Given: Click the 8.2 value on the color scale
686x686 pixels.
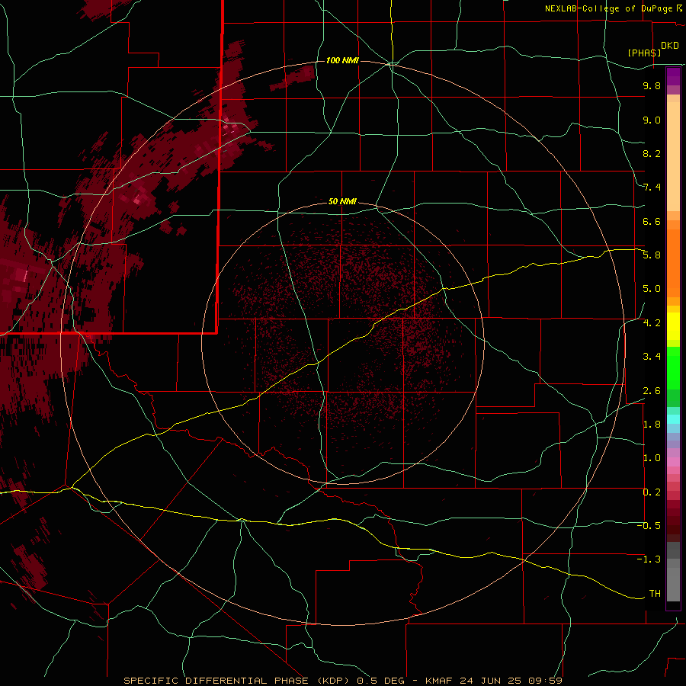Looking at the screenshot, I should tap(652, 153).
